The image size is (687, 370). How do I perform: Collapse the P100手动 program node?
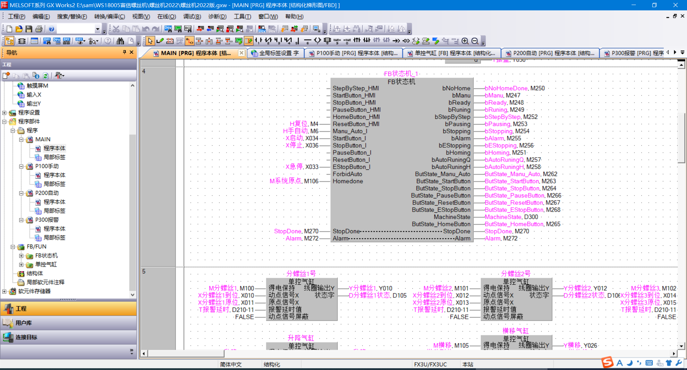click(x=21, y=166)
